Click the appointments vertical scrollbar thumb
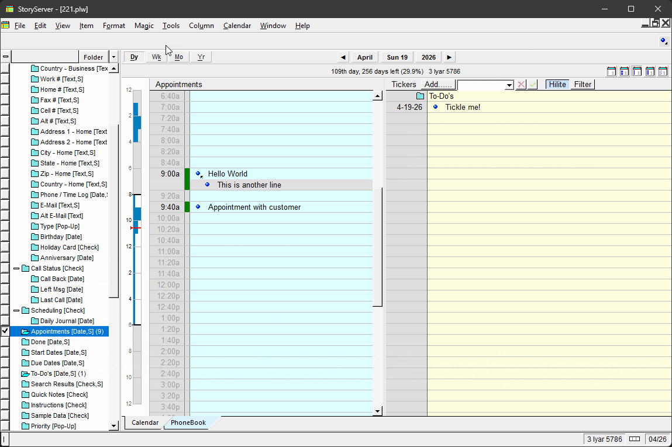Image resolution: width=672 pixels, height=447 pixels. (x=378, y=248)
